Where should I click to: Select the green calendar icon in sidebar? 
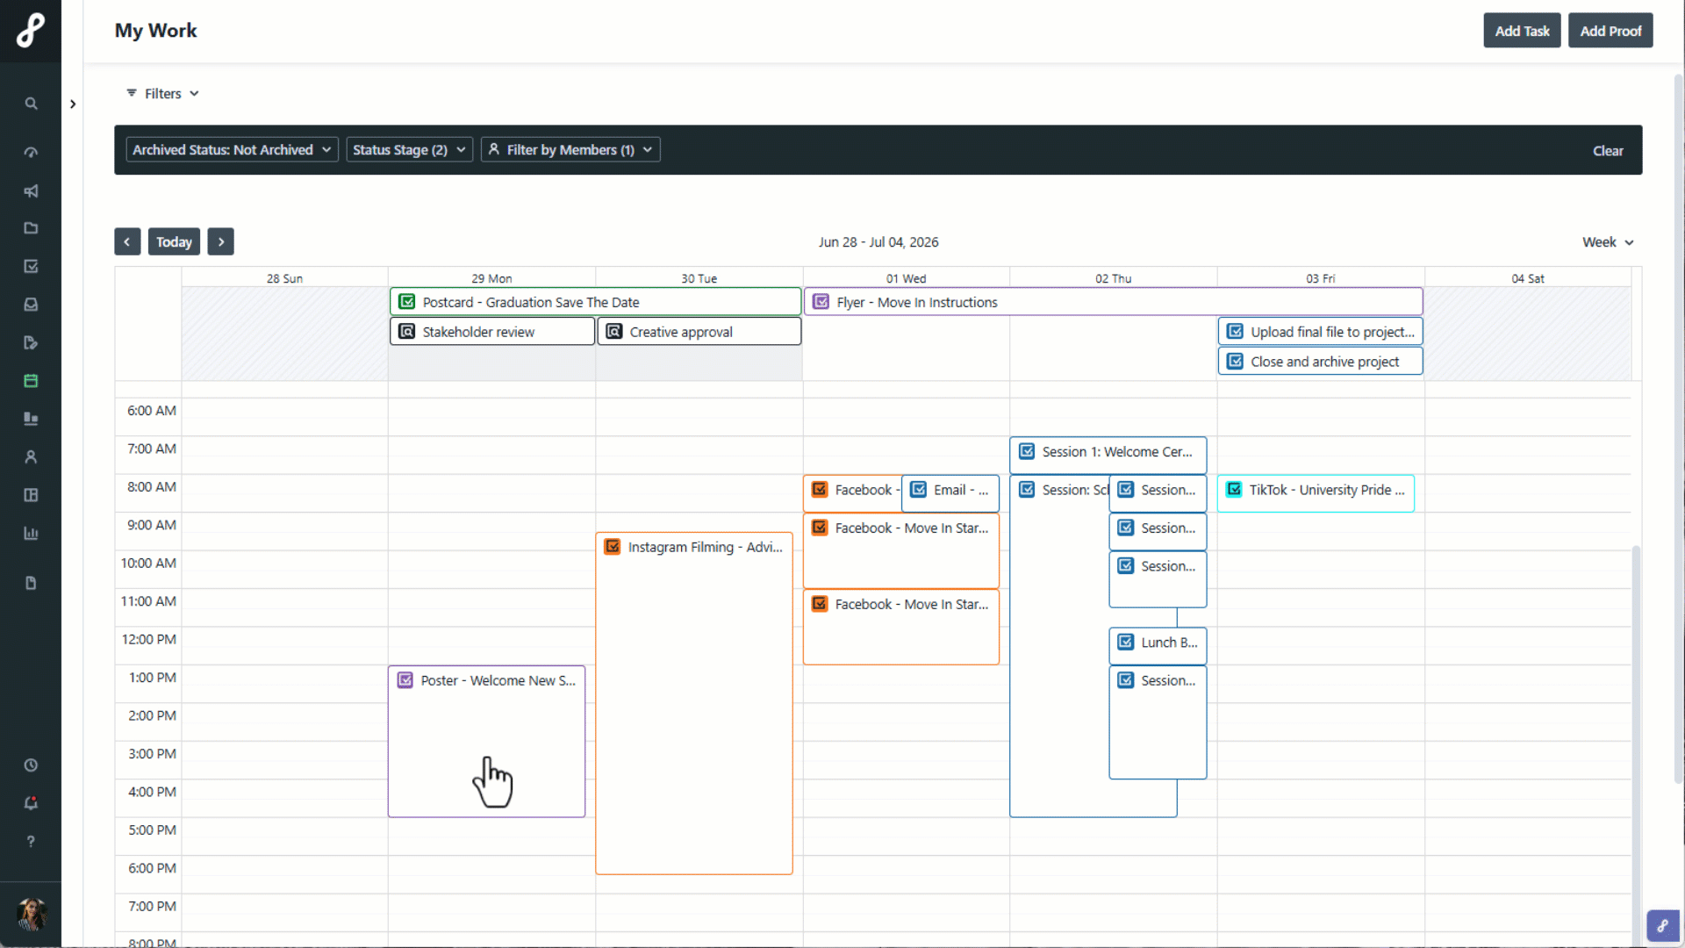[31, 380]
